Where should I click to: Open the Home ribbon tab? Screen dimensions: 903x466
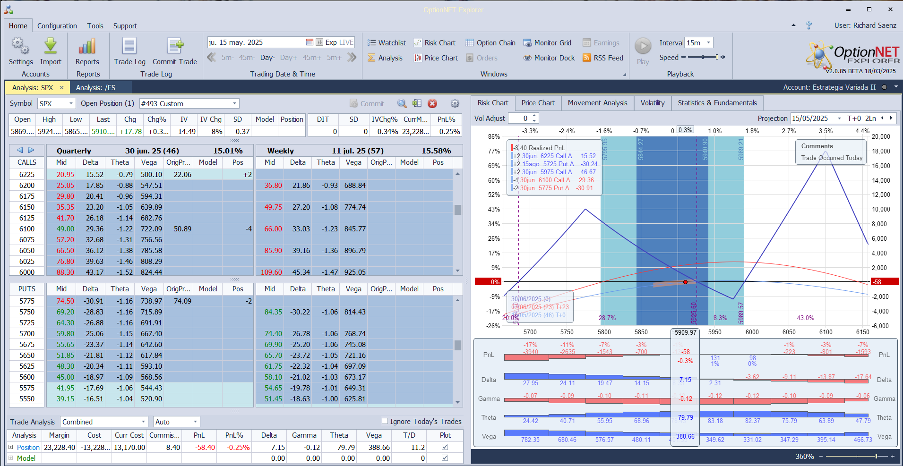pos(18,26)
